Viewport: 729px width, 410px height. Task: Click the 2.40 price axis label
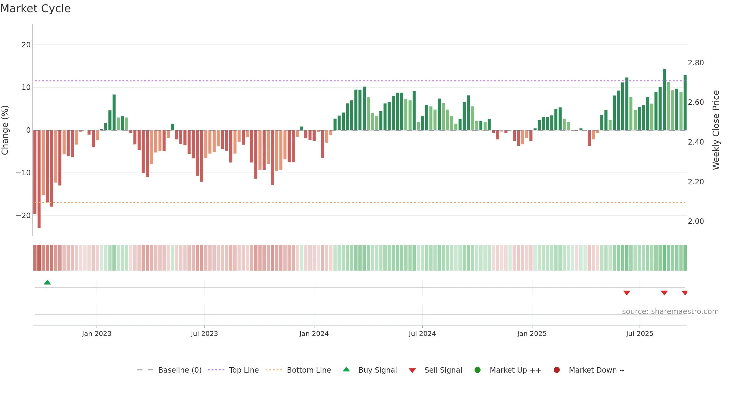coord(696,142)
